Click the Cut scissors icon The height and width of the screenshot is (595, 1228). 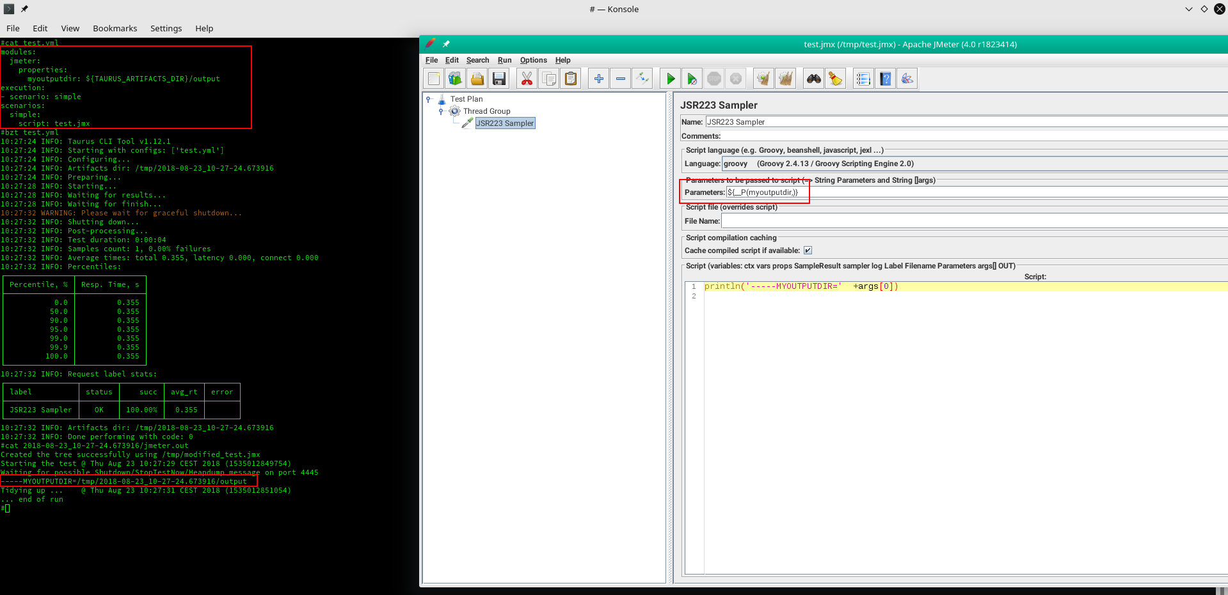(527, 79)
